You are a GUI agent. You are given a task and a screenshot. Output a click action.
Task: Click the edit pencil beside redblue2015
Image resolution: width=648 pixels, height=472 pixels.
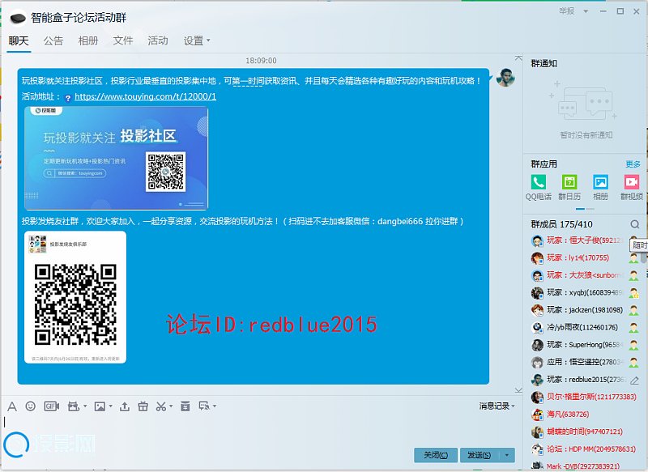click(634, 380)
